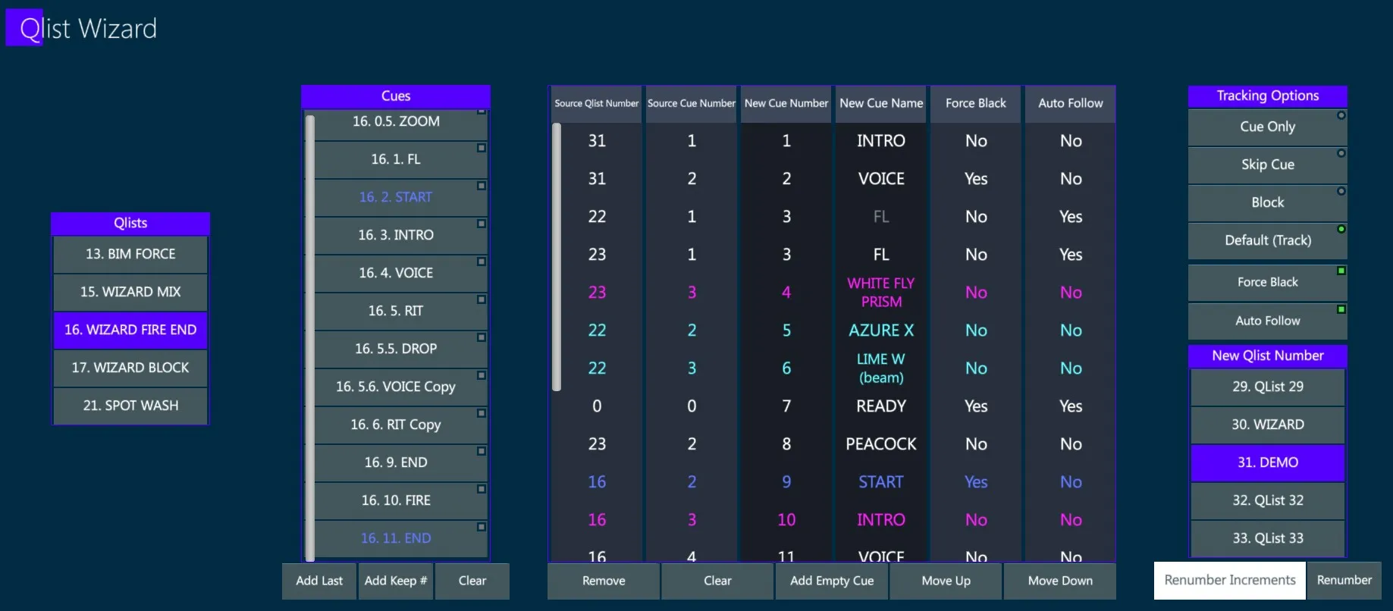Deselect cue 16. 11. END

click(x=400, y=539)
